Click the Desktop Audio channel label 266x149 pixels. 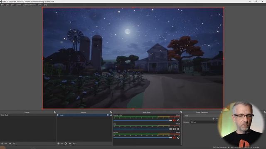(118, 115)
